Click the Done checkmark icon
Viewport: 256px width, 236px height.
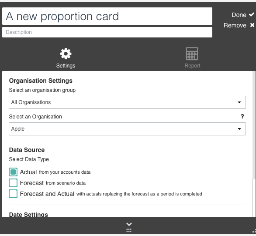click(252, 15)
